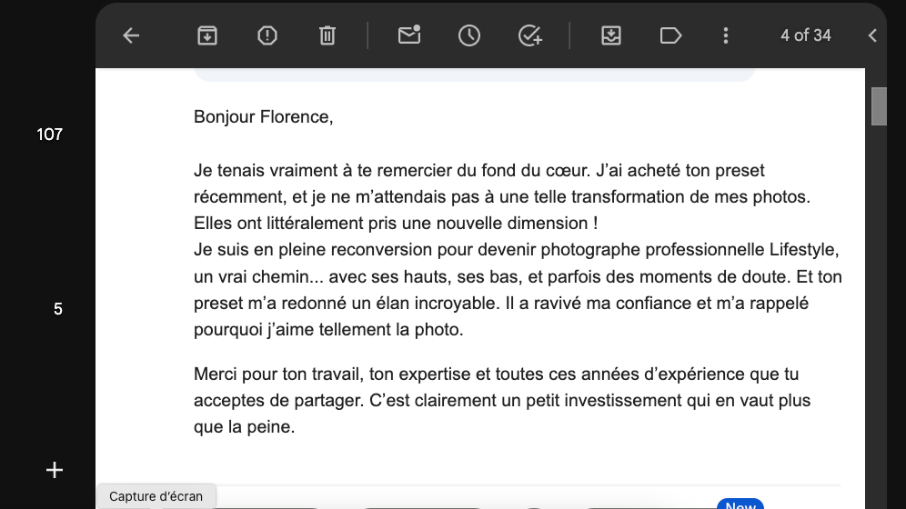Click the email scrollbar thumb
The height and width of the screenshot is (509, 906).
point(879,106)
